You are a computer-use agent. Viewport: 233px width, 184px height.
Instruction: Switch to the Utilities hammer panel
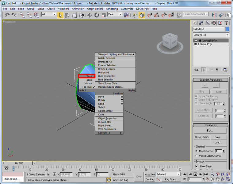click(226, 23)
